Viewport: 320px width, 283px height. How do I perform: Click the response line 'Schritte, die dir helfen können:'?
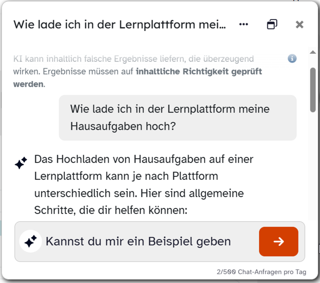pyautogui.click(x=111, y=210)
